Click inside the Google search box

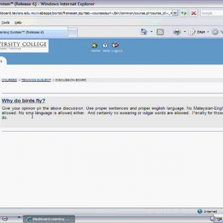pyautogui.click(x=212, y=13)
